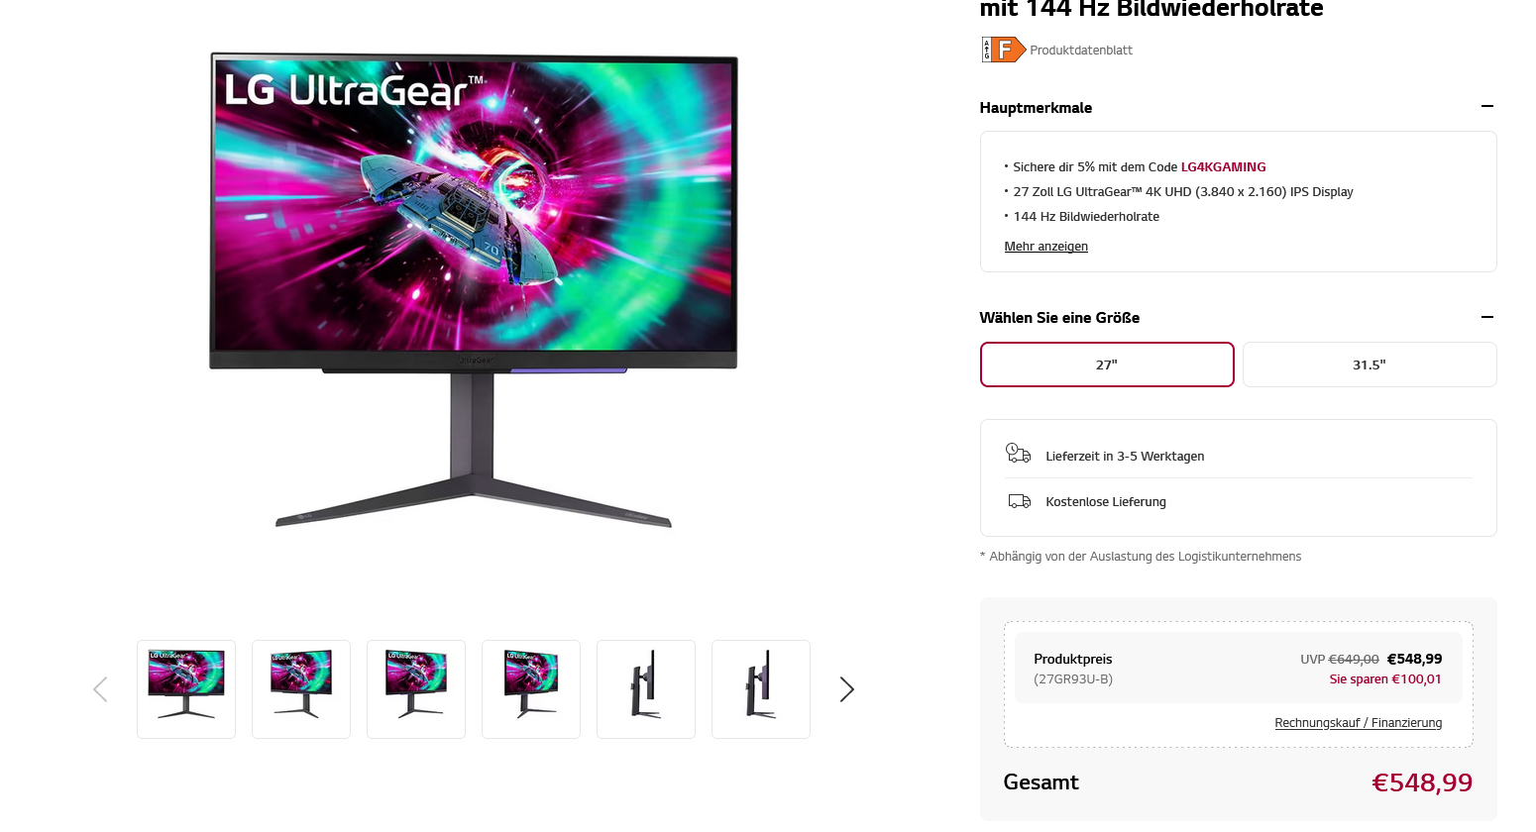Collapse the Hauptmerkmale section
This screenshot has height=832, width=1536.
pyautogui.click(x=1486, y=106)
